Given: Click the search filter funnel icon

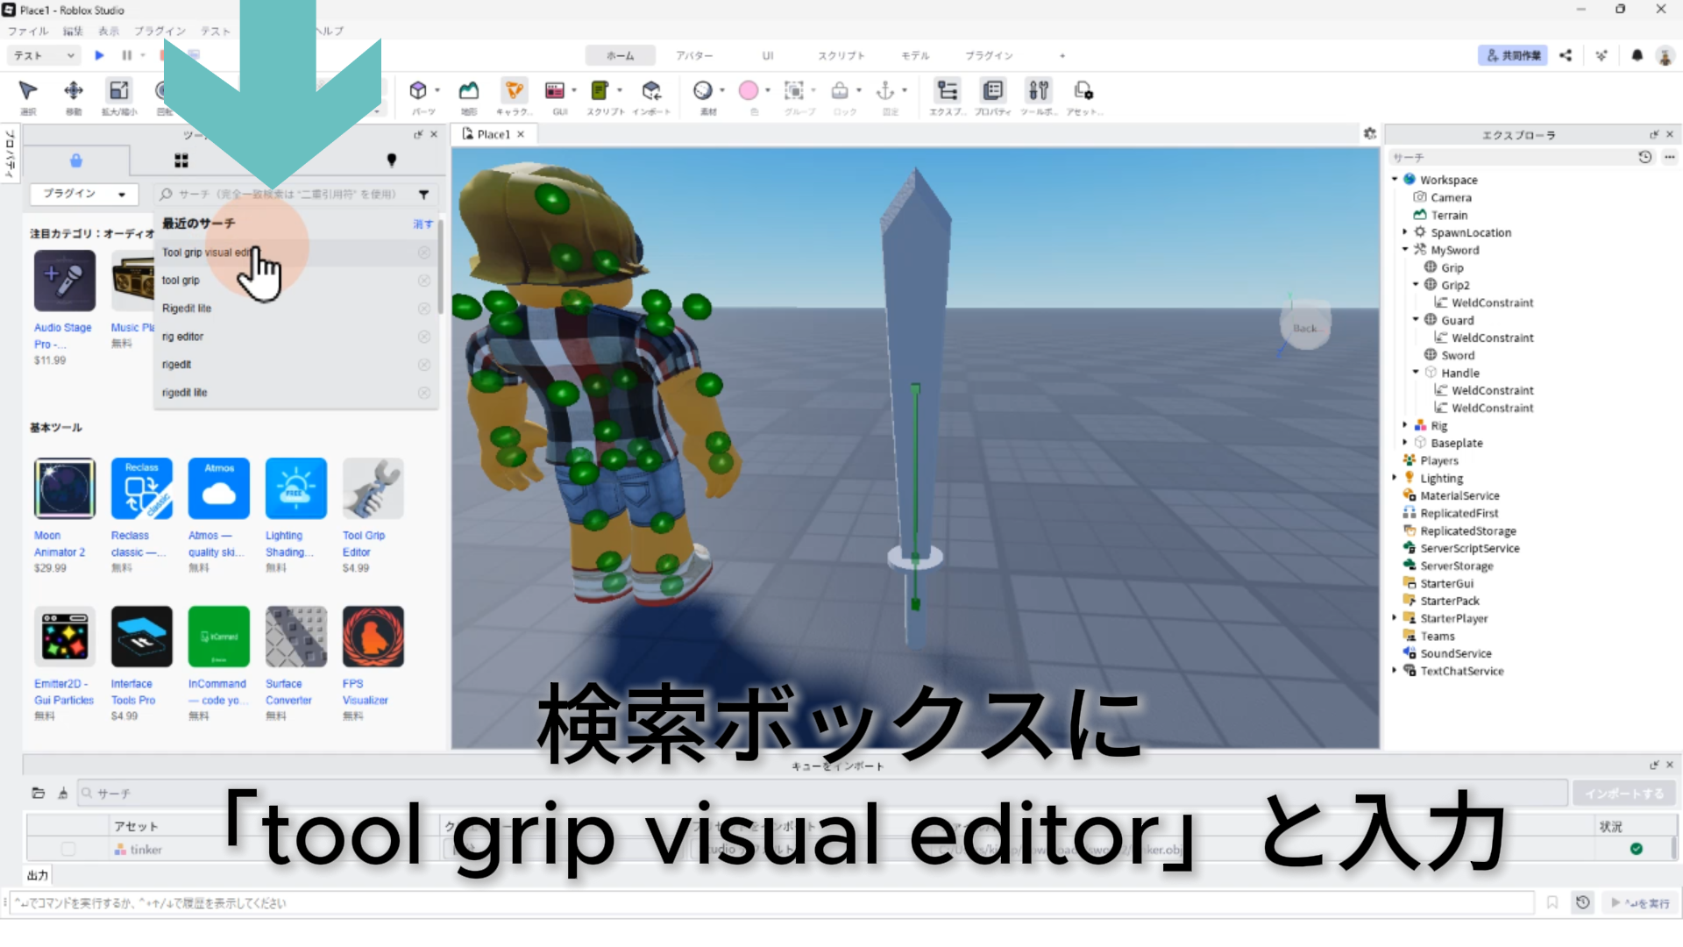Looking at the screenshot, I should (423, 195).
